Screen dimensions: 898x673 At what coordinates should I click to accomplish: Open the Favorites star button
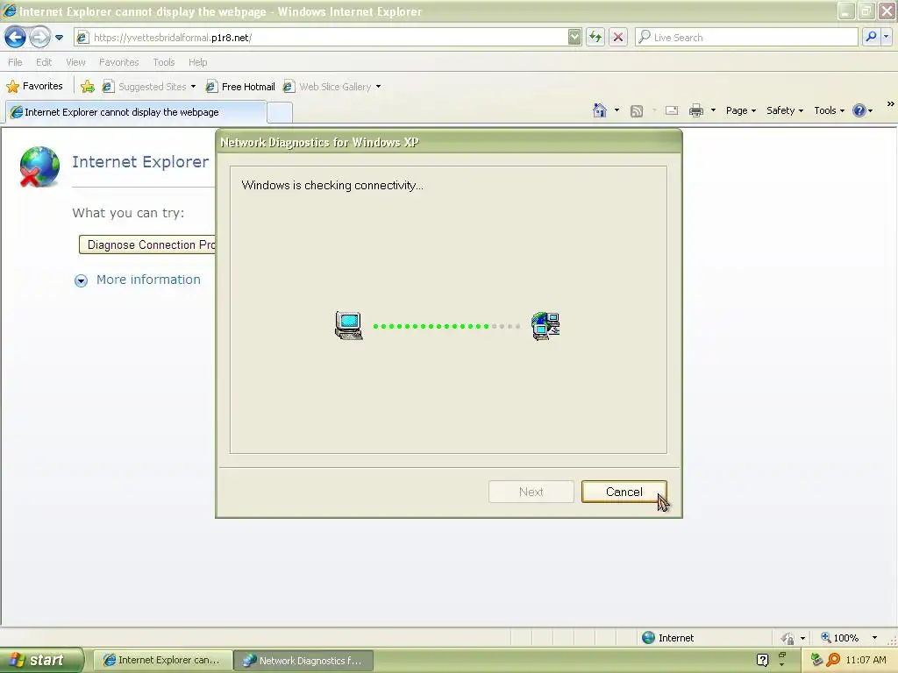pyautogui.click(x=34, y=87)
